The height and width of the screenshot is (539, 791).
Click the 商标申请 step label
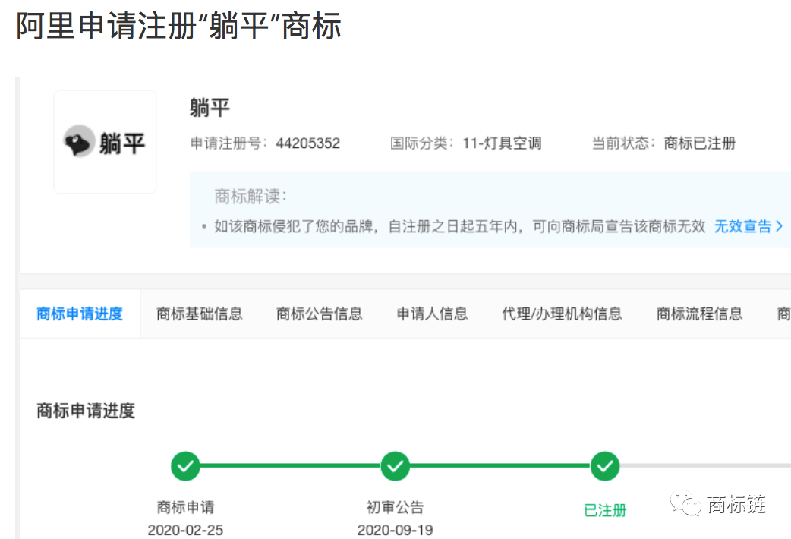(x=186, y=506)
